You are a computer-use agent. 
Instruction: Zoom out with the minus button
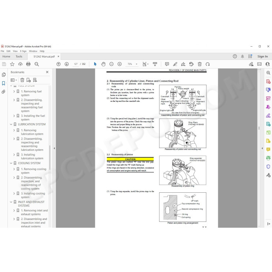pos(112,64)
